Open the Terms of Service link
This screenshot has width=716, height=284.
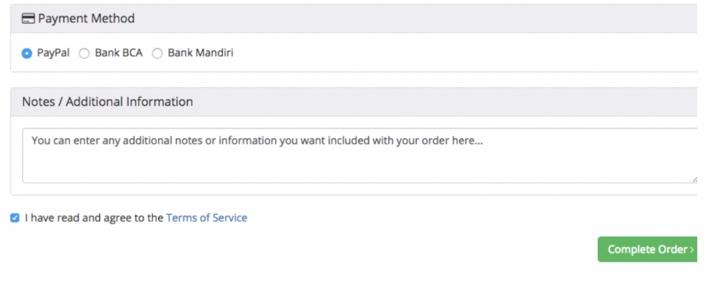(x=206, y=218)
